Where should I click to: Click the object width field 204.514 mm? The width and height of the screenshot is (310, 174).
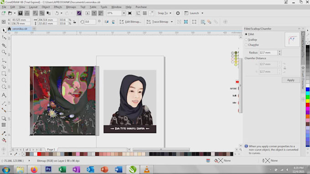tap(47, 20)
